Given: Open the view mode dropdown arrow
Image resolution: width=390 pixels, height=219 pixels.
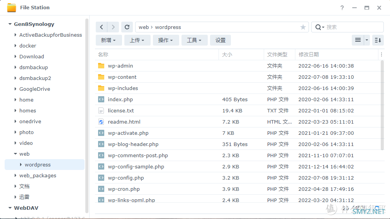Looking at the screenshot, I should point(366,40).
